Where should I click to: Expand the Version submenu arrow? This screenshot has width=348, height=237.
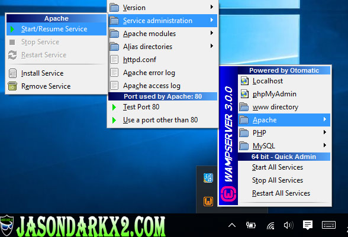click(x=212, y=7)
